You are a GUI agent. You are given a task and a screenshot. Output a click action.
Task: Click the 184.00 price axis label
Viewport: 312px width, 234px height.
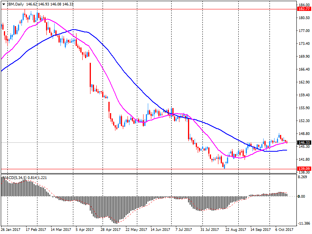point(304,5)
